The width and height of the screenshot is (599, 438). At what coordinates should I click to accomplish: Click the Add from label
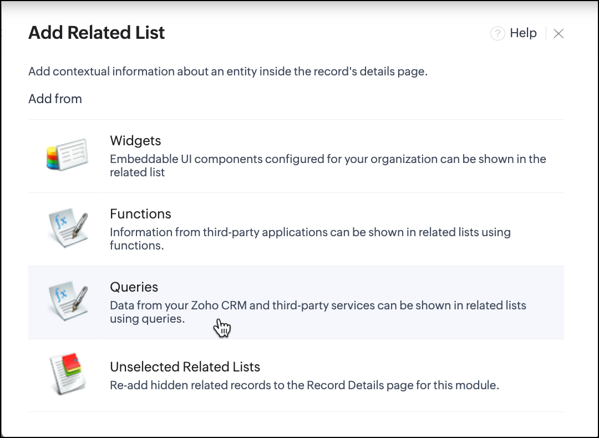click(55, 99)
